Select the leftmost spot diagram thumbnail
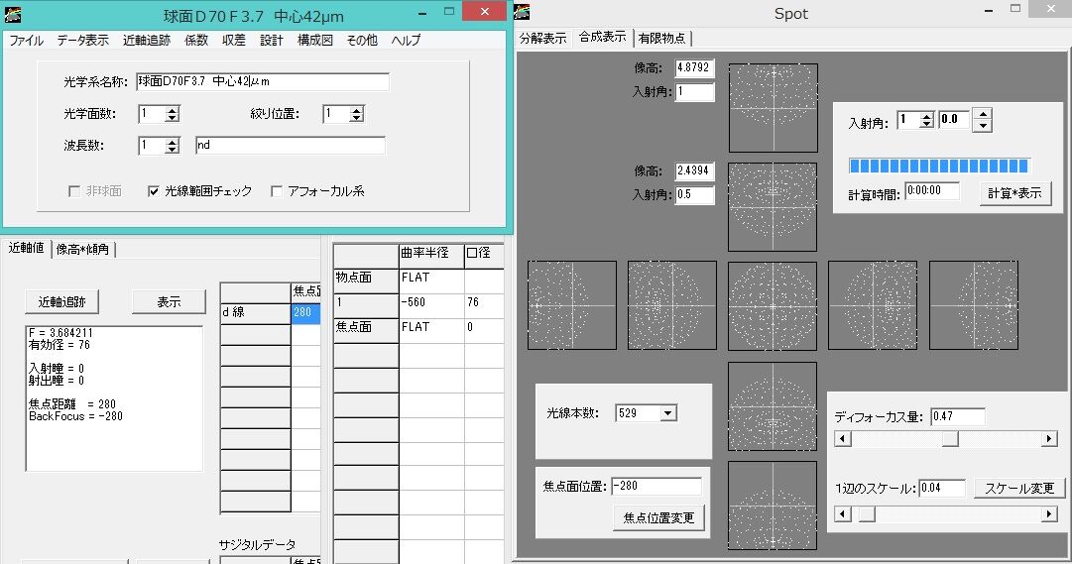Image resolution: width=1072 pixels, height=564 pixels. [x=572, y=305]
